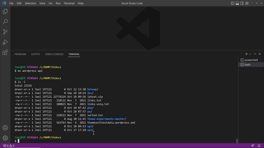Open the Selection menu
Image resolution: width=264 pixels, height=148 pixels.
pos(31,3)
